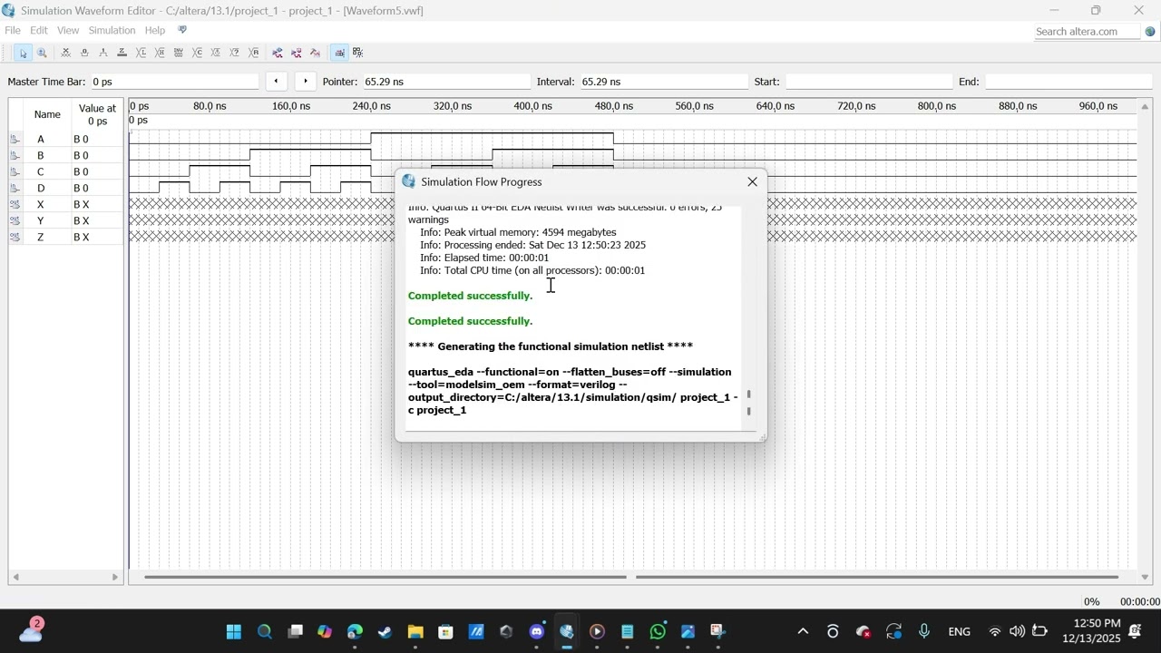The height and width of the screenshot is (653, 1161).
Task: Select signal A row
Action: pos(65,139)
